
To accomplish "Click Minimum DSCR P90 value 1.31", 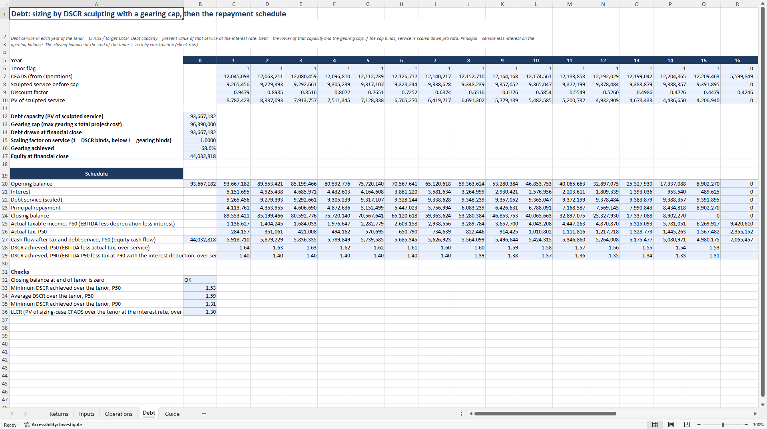I will tap(200, 304).
